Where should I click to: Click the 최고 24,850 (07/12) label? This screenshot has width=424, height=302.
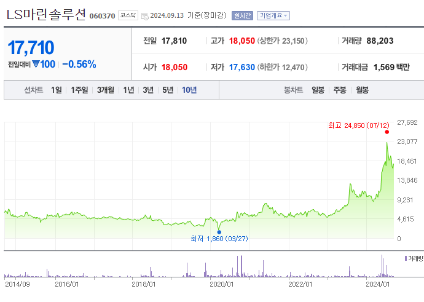point(359,125)
